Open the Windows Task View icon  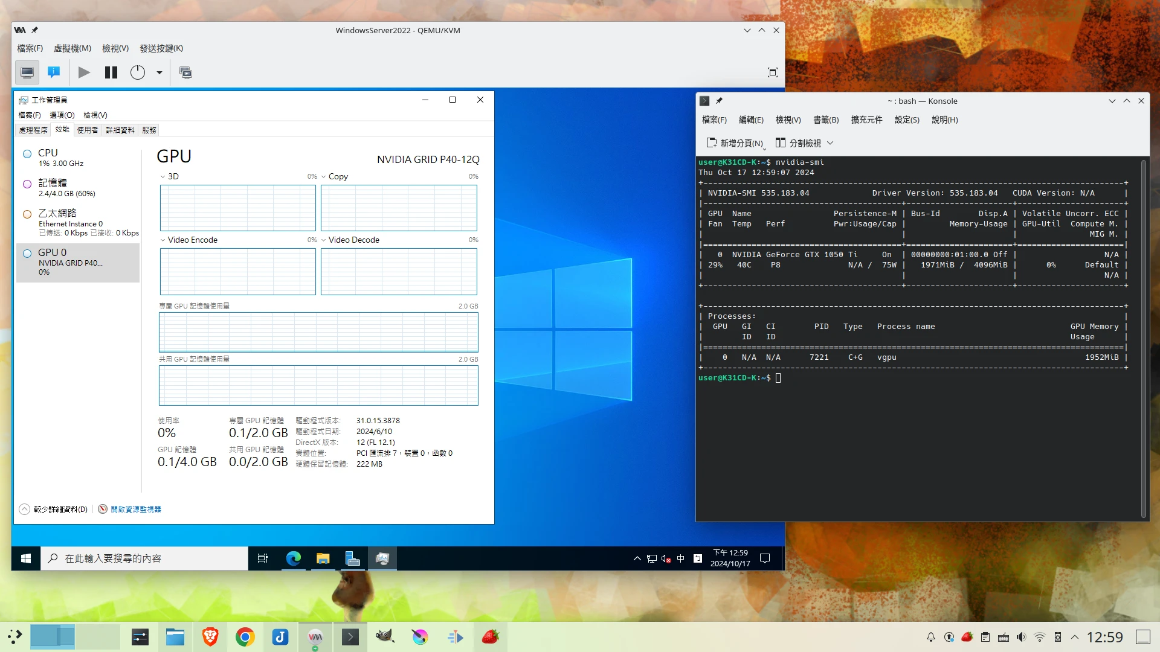(x=263, y=558)
